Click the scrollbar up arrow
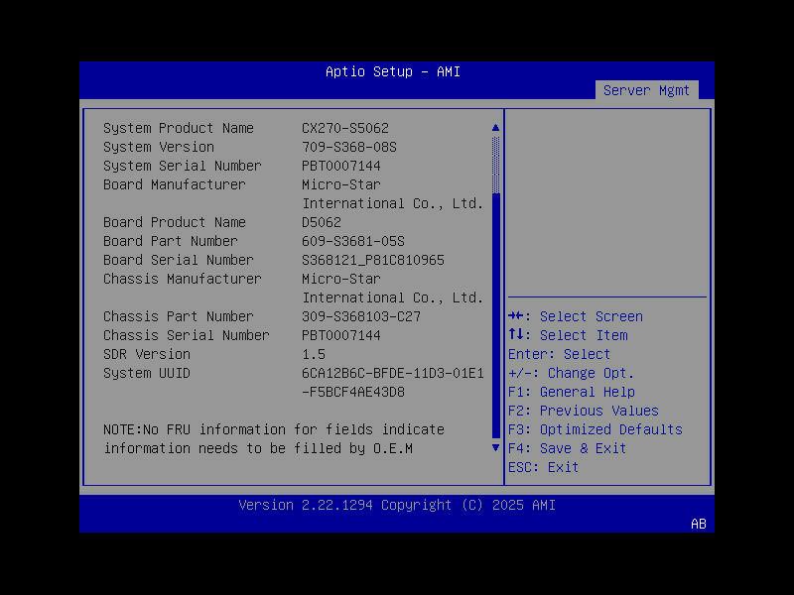 pos(494,127)
